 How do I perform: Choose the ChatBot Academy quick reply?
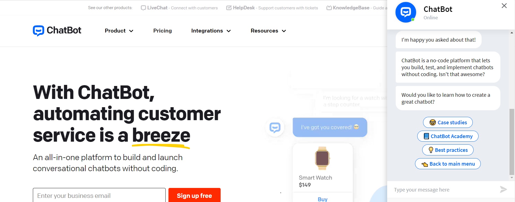pos(448,136)
